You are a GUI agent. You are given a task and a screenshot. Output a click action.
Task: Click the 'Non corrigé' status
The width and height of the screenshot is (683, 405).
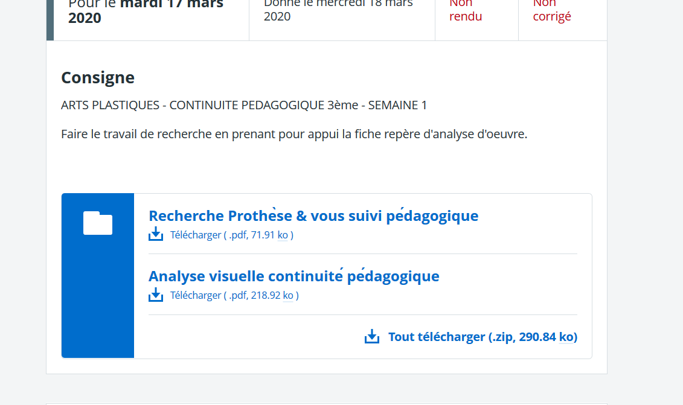coord(552,10)
